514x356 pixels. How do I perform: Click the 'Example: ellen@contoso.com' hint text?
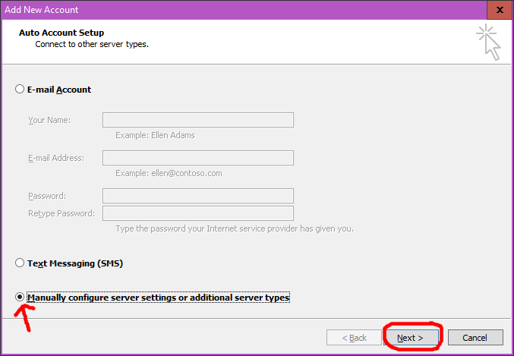pyautogui.click(x=169, y=173)
